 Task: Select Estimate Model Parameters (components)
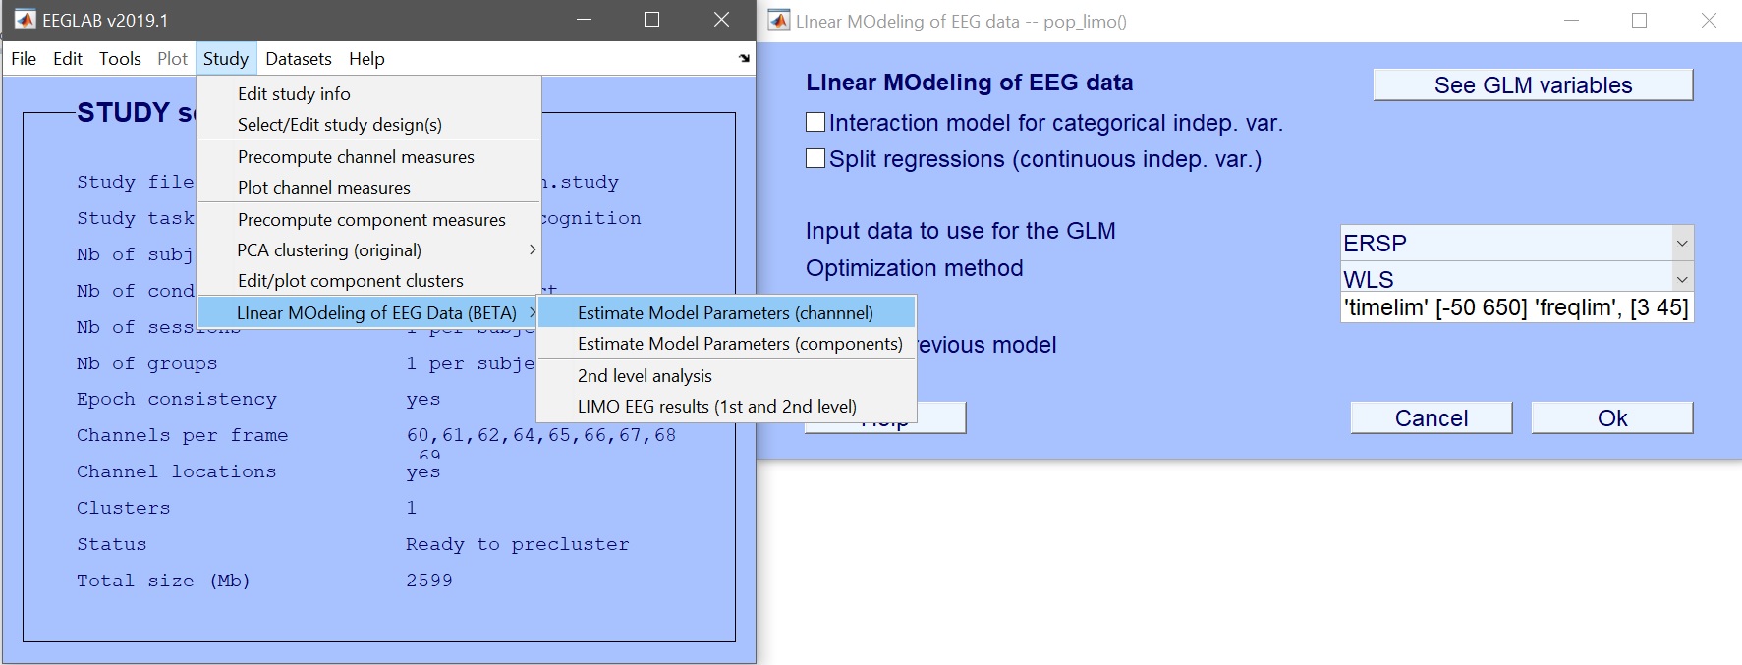coord(726,343)
